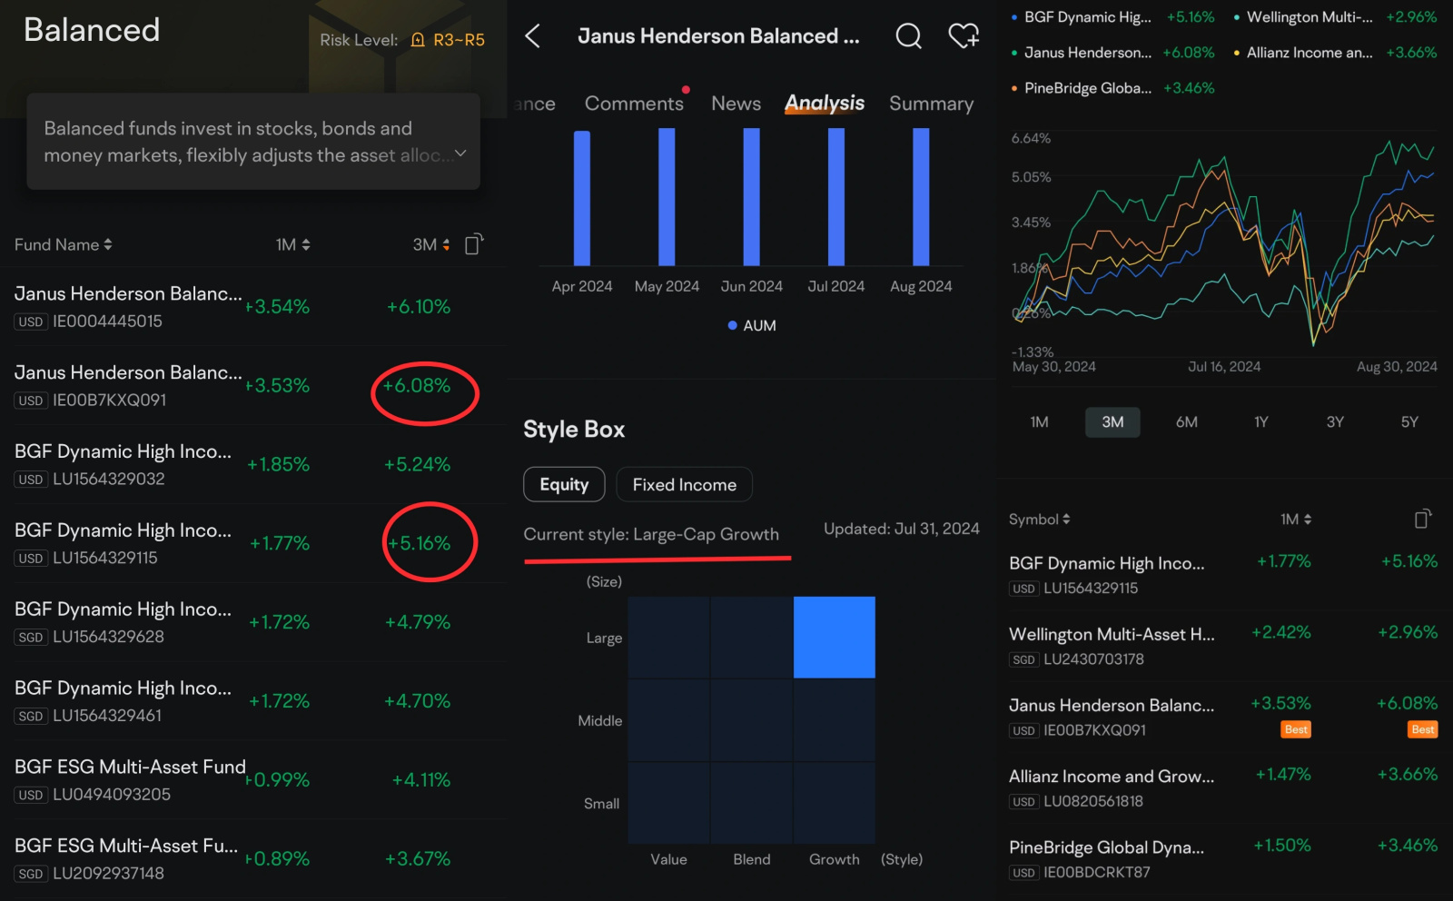Screen dimensions: 1453x901
Task: Sort the Balanced list by 1M return
Action: 293,244
